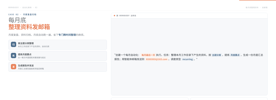Click the 月度要点 highlighted tag
Viewport: 276px width, 100px height.
(x=235, y=55)
